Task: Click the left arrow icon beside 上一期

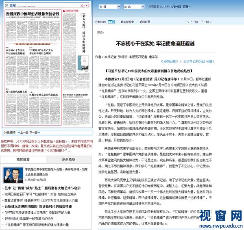Action: click(x=188, y=22)
